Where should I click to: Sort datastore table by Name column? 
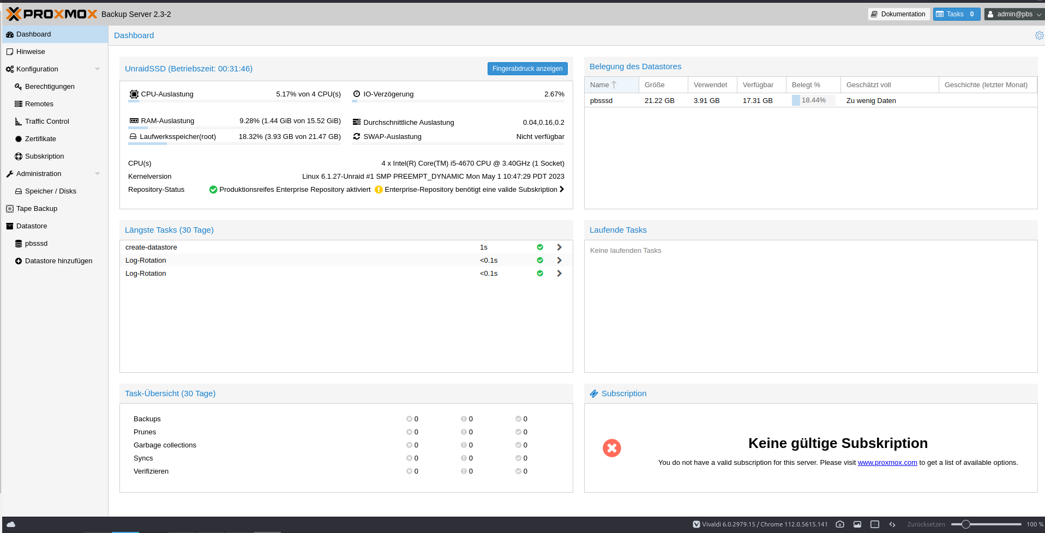click(x=611, y=85)
